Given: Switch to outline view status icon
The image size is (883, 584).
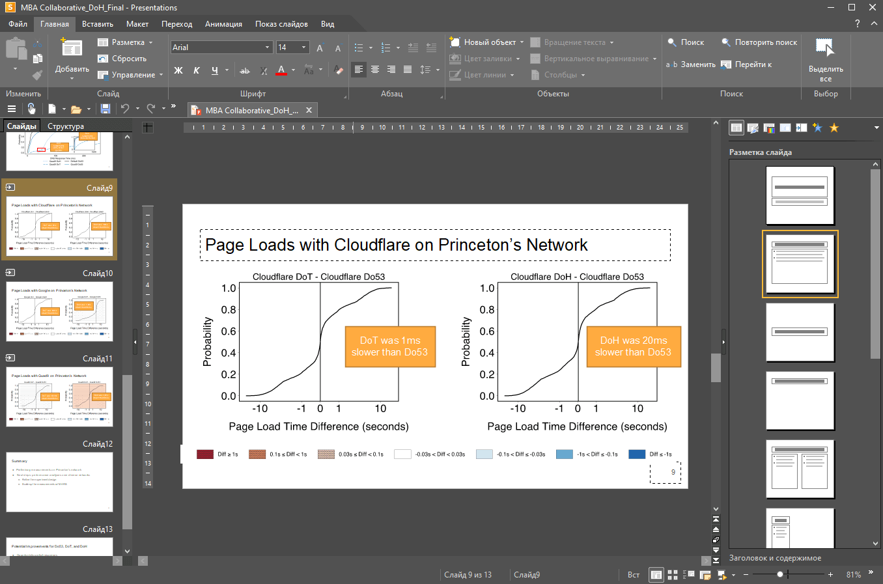Looking at the screenshot, I should pyautogui.click(x=689, y=575).
